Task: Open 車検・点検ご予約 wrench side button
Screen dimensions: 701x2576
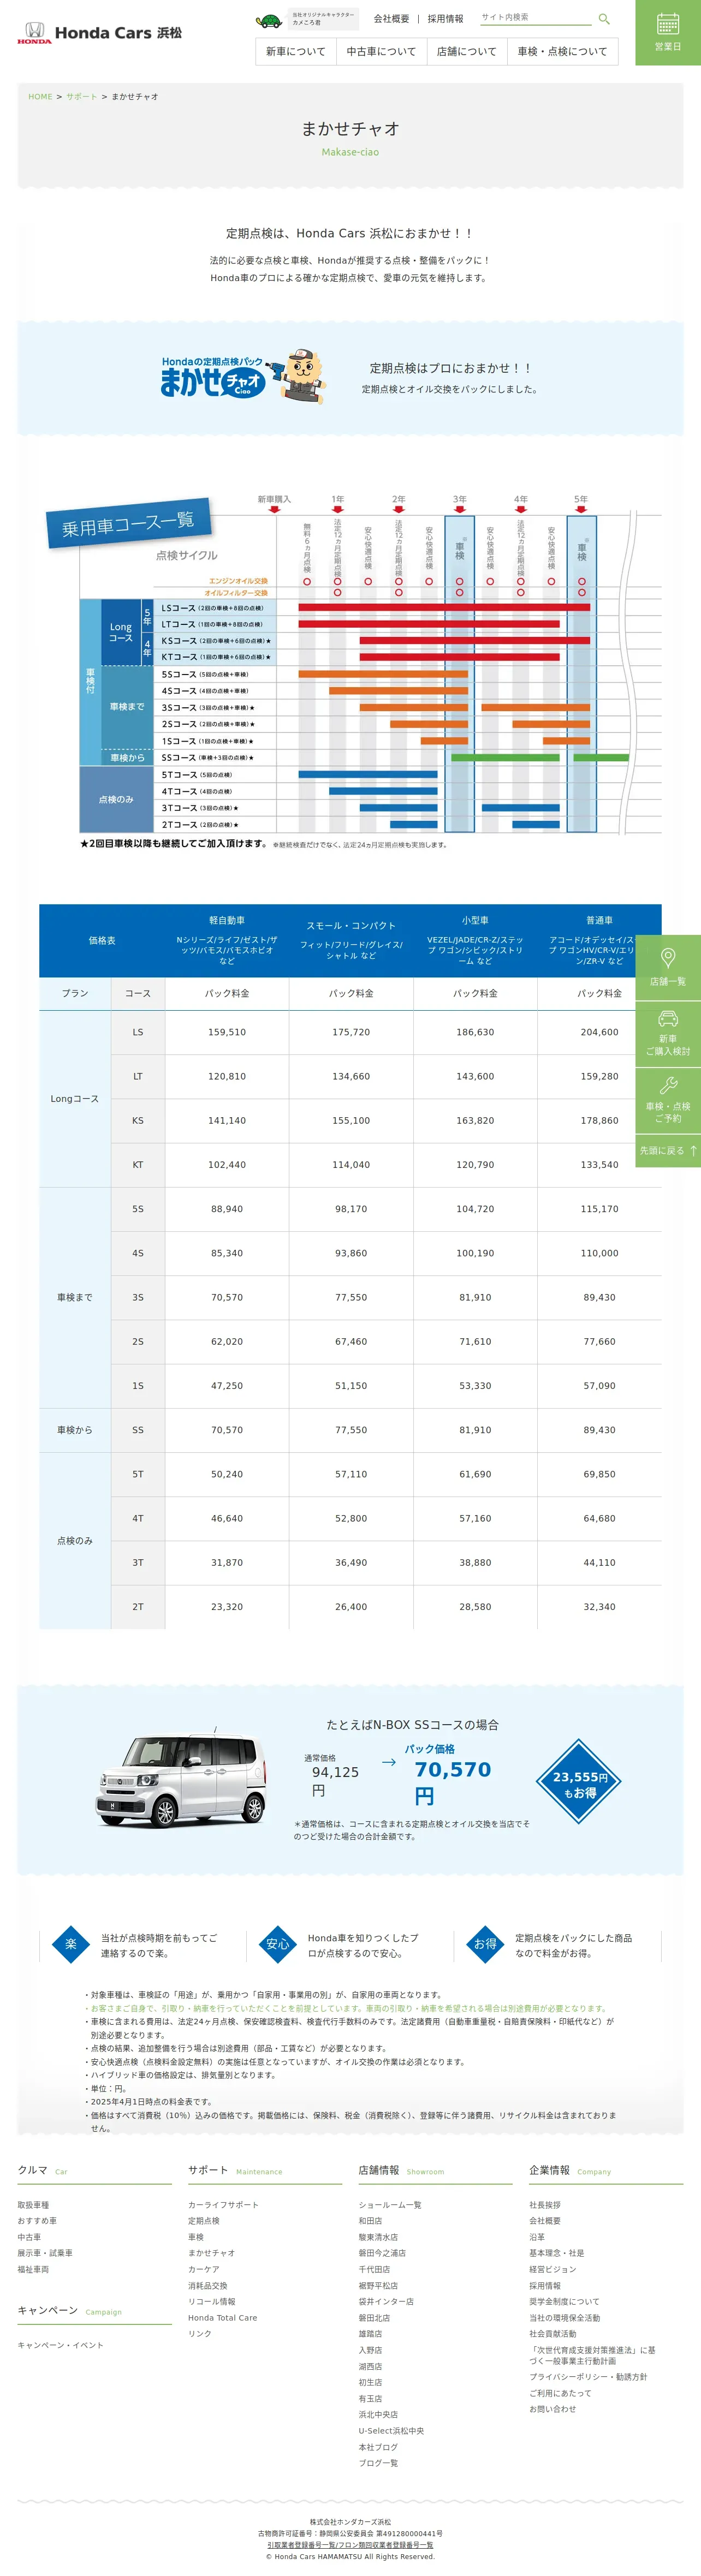Action: (668, 1100)
